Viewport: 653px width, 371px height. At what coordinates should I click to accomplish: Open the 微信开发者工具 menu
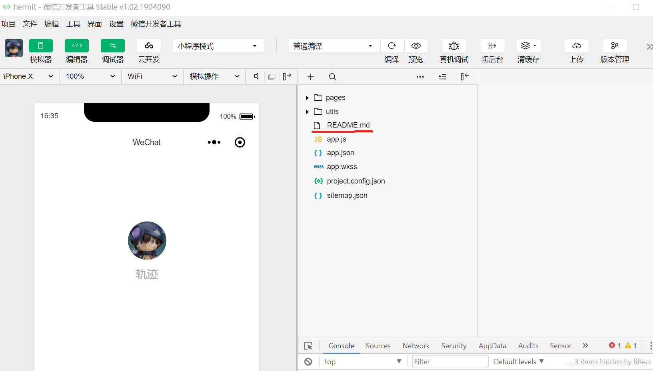click(x=156, y=24)
